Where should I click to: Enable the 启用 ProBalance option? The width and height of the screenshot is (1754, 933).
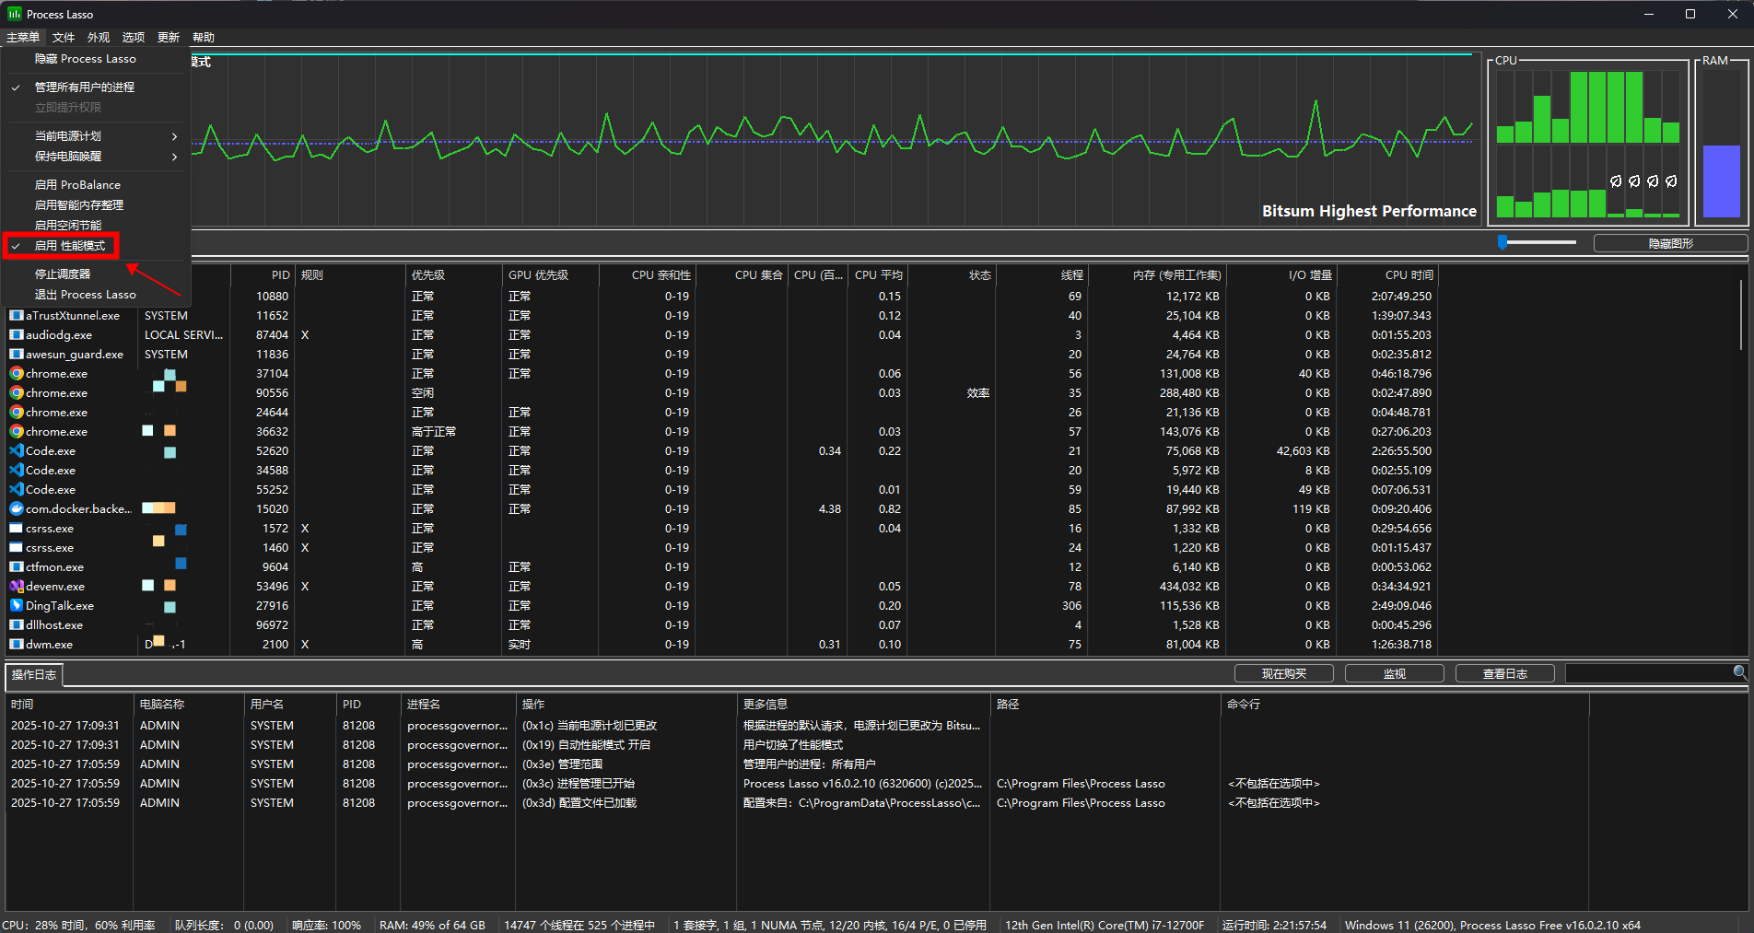click(77, 185)
